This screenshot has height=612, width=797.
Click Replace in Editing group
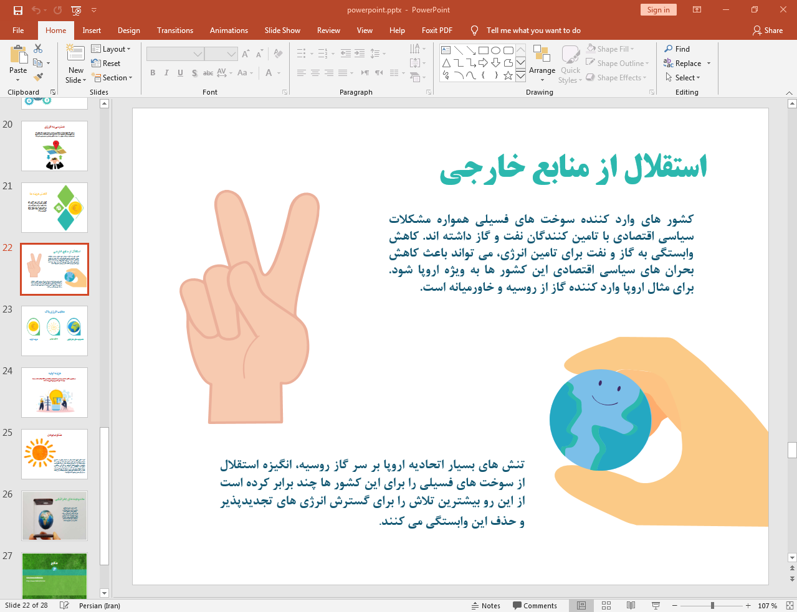point(683,63)
